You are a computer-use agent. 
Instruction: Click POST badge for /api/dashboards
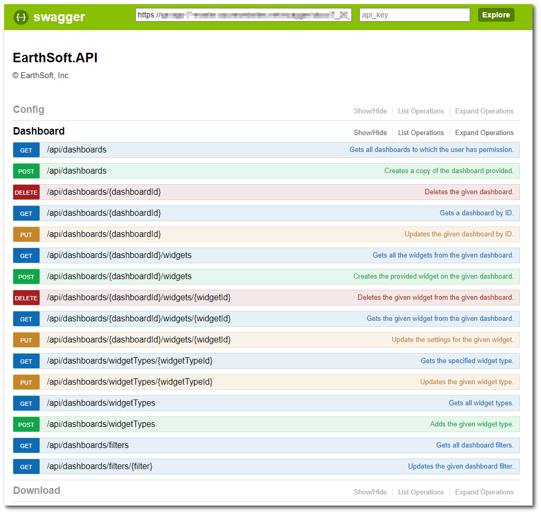26,172
